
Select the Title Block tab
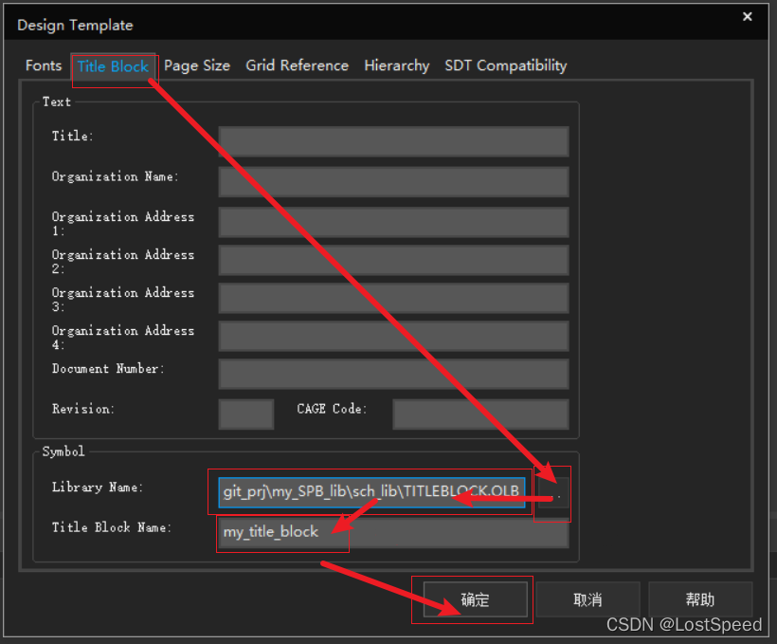click(x=113, y=65)
